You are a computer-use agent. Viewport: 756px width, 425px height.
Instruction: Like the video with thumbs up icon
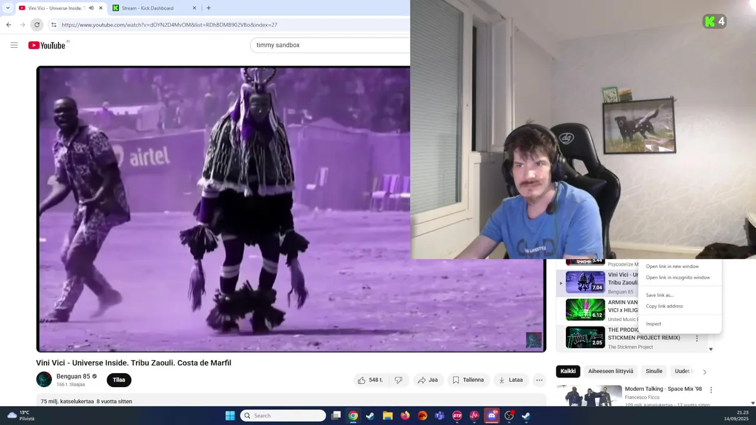[361, 380]
